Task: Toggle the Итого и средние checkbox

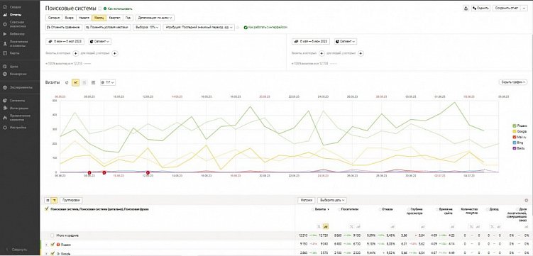Action: [52, 235]
